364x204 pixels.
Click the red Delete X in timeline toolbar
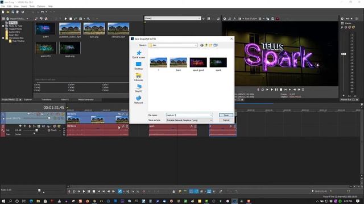[x=144, y=192]
